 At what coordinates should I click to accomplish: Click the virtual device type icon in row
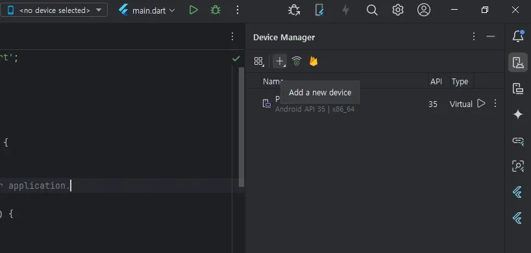pos(267,104)
